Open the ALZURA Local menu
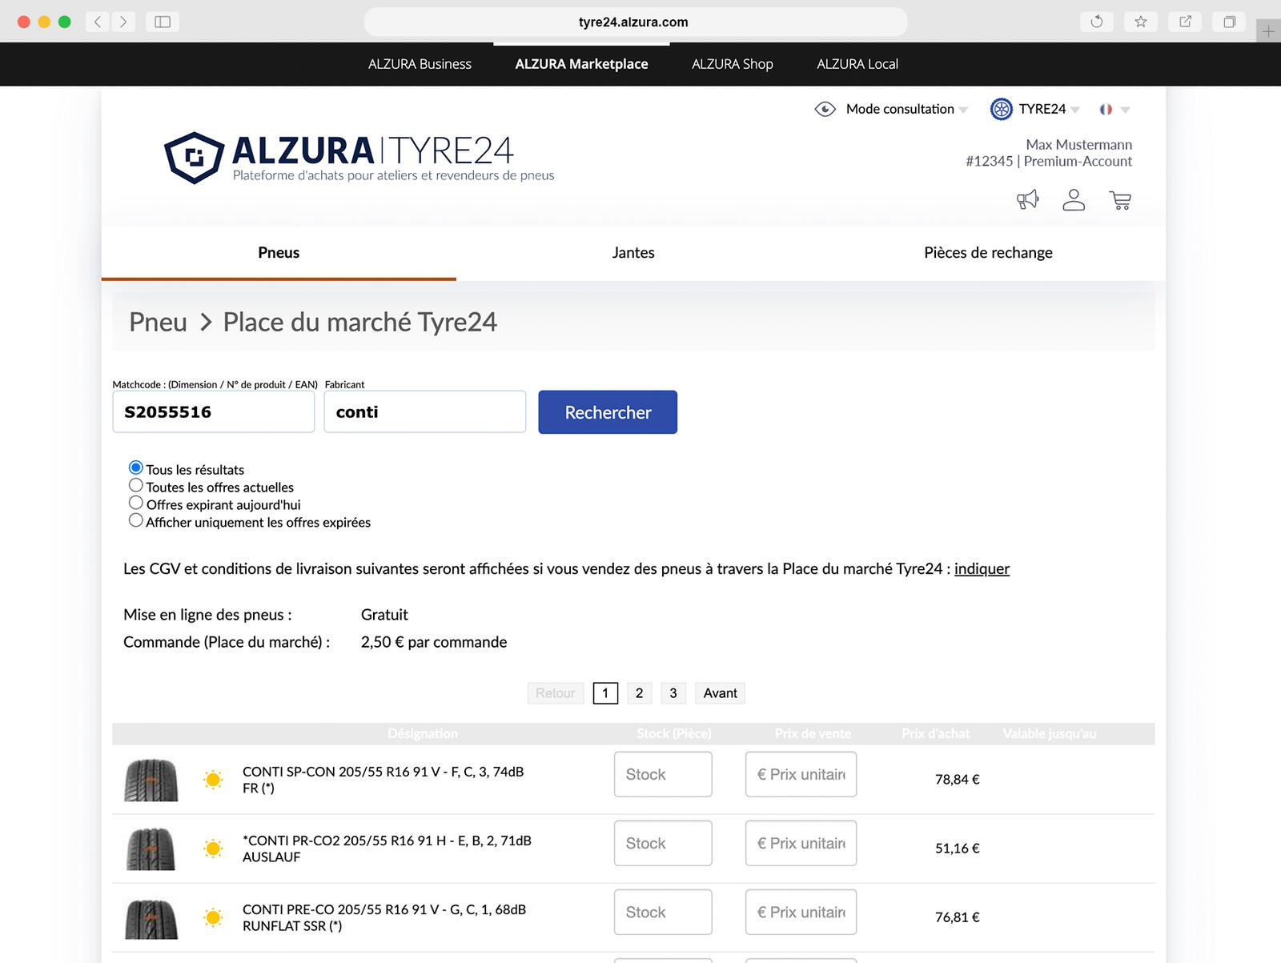 (857, 64)
